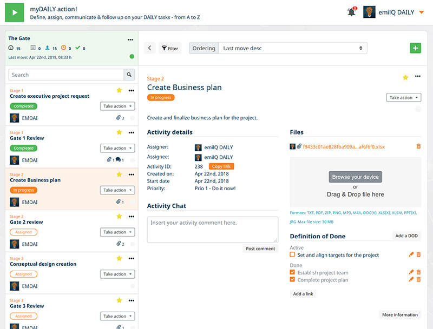433x329 pixels.
Task: Open Take action for Gate 1 Review
Action: coord(117,148)
